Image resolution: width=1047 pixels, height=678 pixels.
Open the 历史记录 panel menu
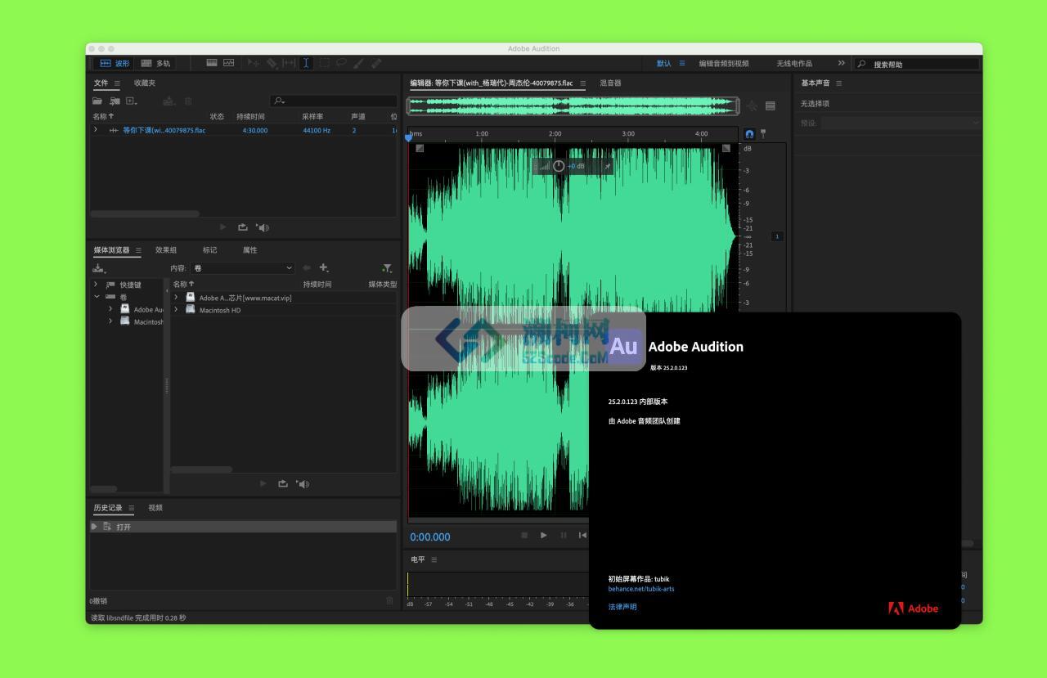(x=131, y=508)
